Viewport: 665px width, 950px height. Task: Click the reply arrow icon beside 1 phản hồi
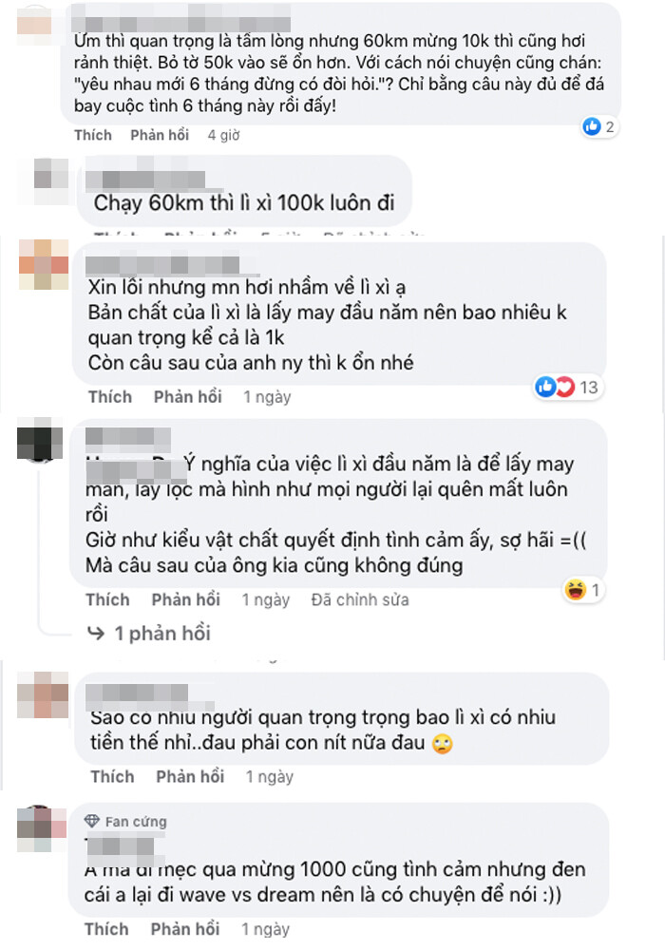(x=96, y=633)
